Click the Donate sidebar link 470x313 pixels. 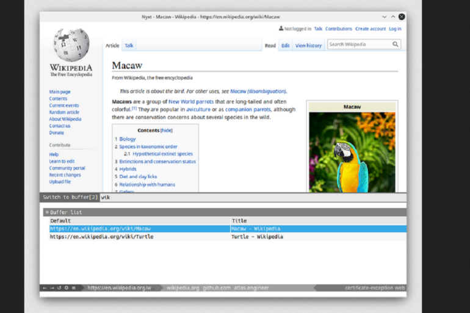click(56, 132)
